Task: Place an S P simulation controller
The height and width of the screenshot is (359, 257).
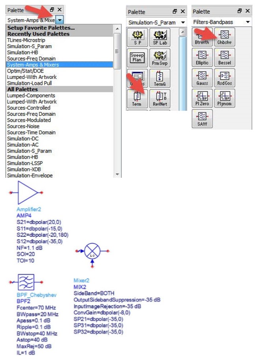Action: pos(138,37)
